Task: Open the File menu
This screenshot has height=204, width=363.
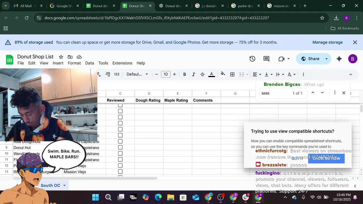Action: click(21, 63)
